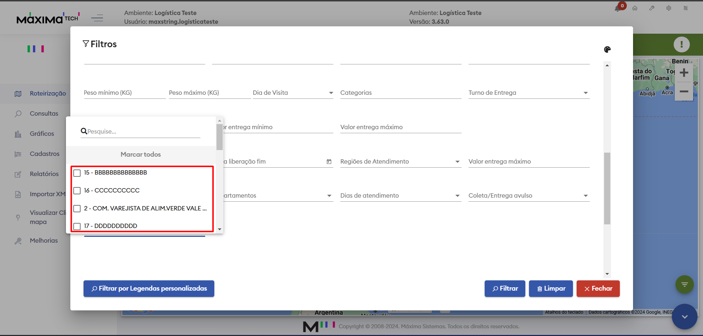Open the color palette icon in Filtros

click(607, 49)
